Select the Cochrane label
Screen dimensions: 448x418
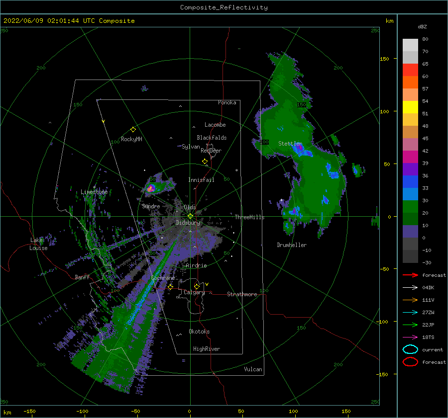pos(163,278)
